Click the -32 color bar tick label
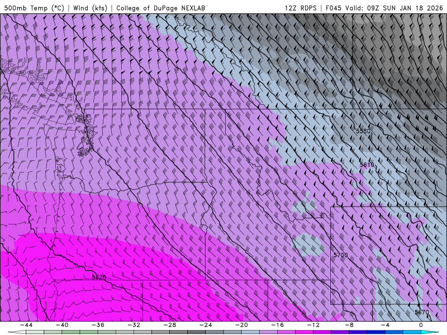Screen dimensions: 447x335 tap(134, 325)
